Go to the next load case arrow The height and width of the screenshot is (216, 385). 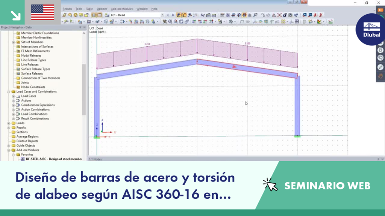click(x=173, y=15)
